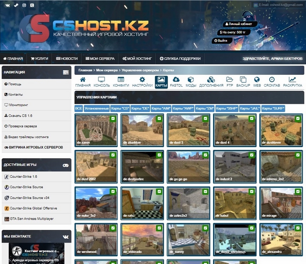
Task: Open the Проверка сервера navigation link
Action: (x=36, y=126)
